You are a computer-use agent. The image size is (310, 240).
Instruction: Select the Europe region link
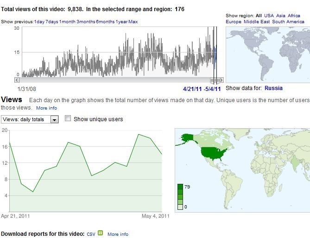coord(234,22)
